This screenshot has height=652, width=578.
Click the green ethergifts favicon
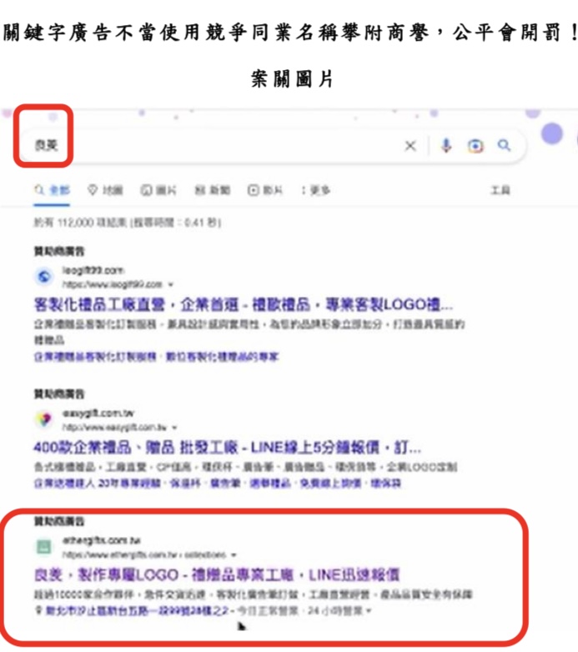[43, 546]
